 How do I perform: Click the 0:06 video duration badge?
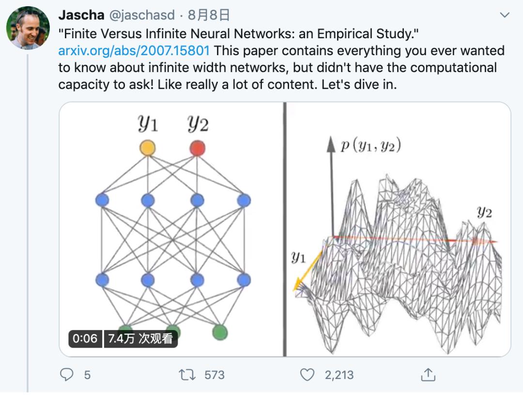pos(85,338)
